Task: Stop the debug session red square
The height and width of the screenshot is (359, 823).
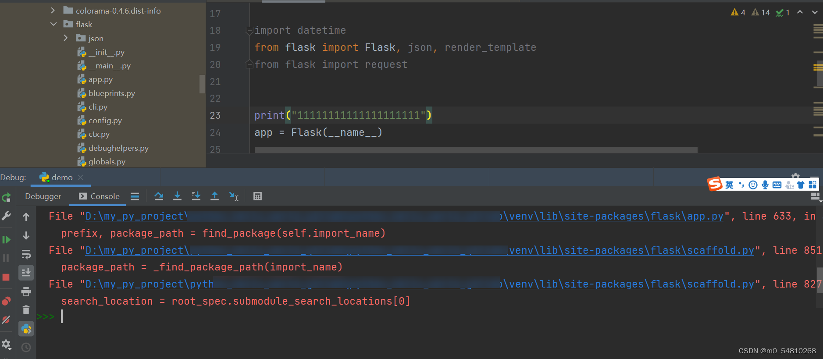Action: (6, 277)
